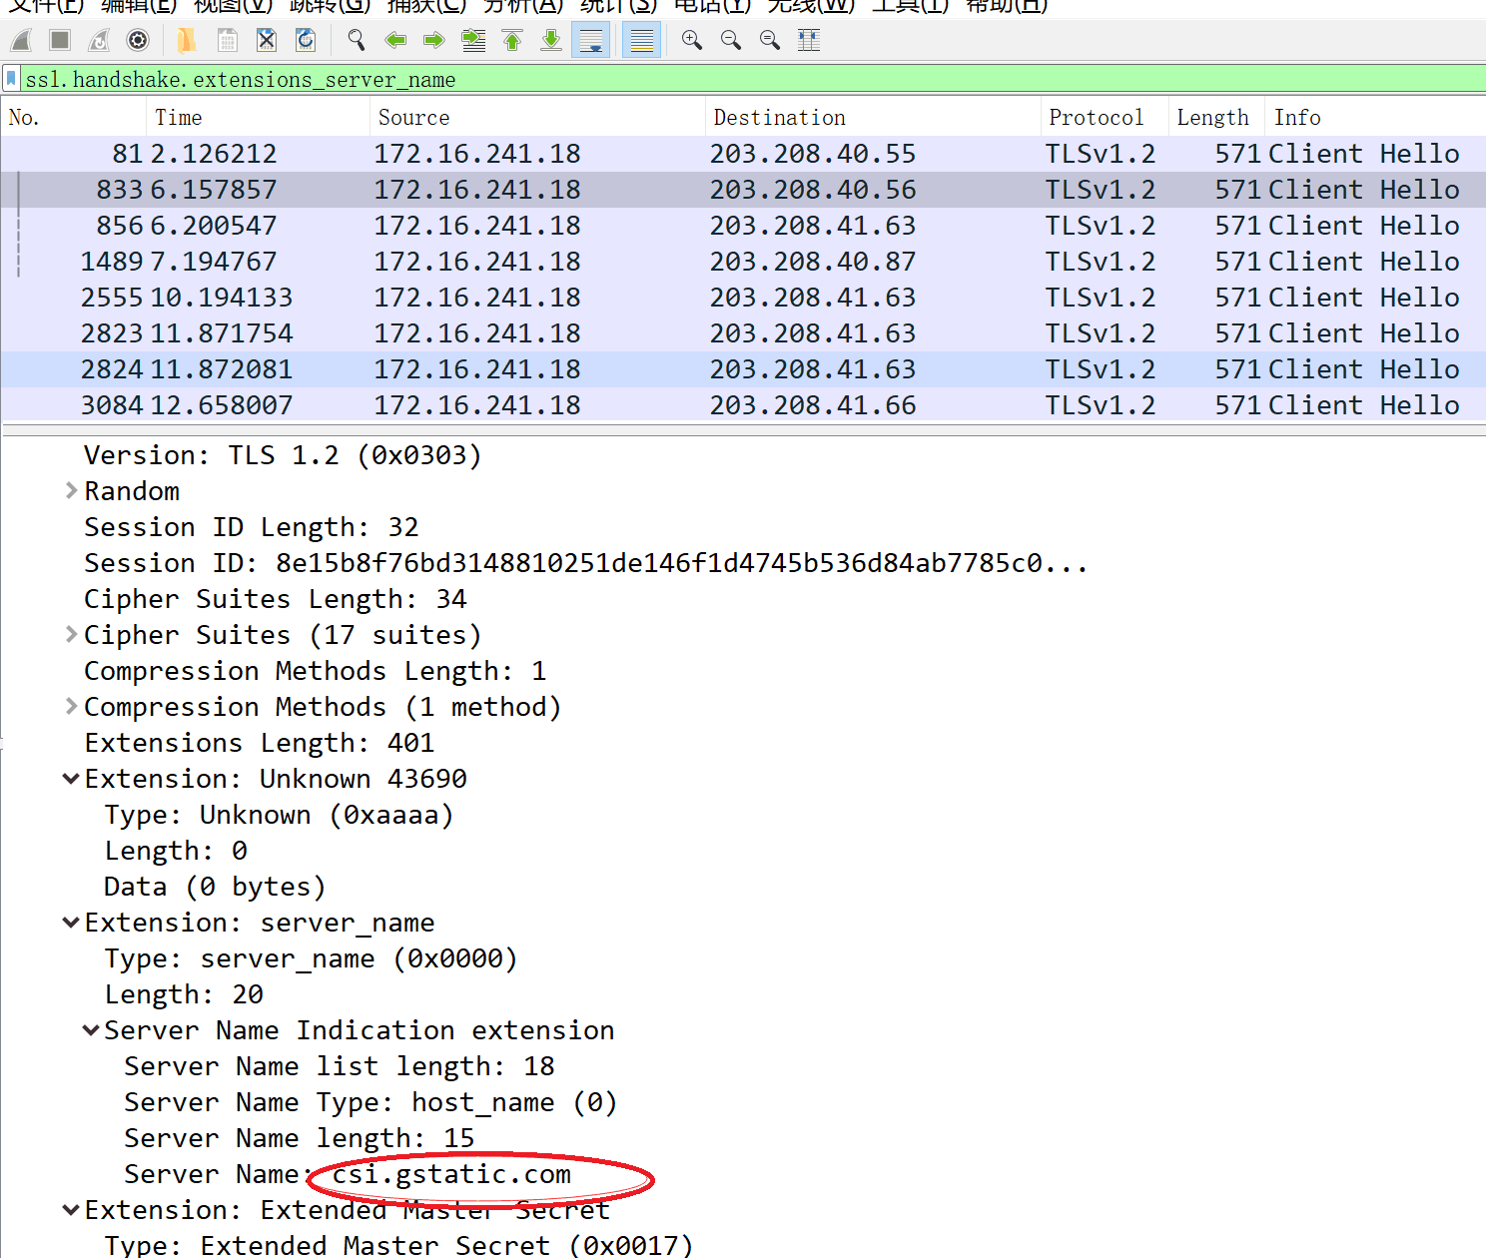Collapse Extension: server_name

[x=71, y=922]
